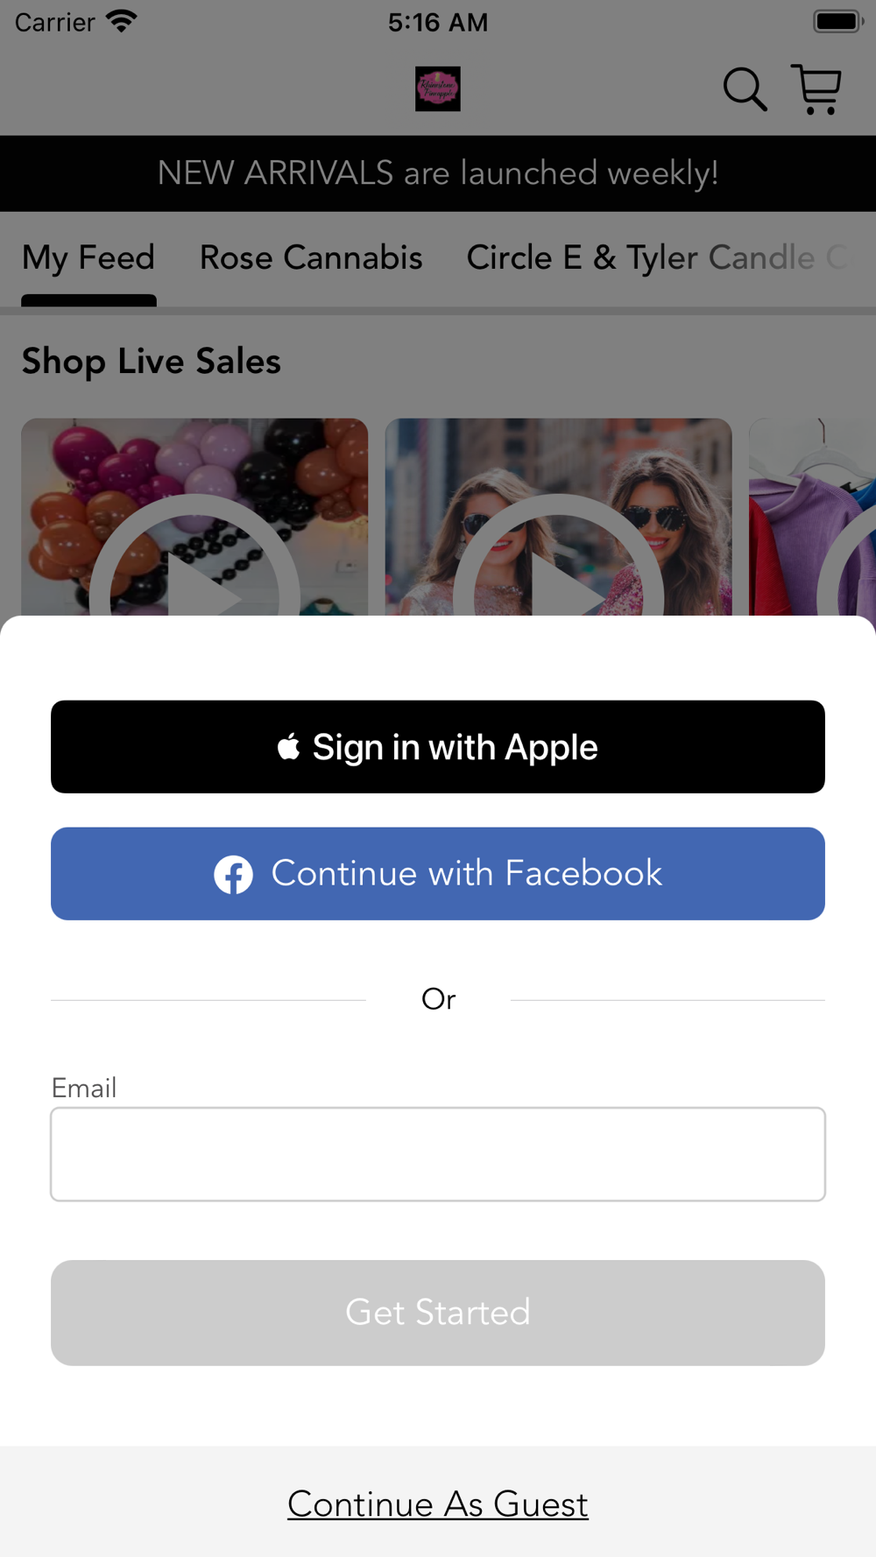Screen dimensions: 876x1557
Task: Open the shopping cart icon
Action: (816, 89)
